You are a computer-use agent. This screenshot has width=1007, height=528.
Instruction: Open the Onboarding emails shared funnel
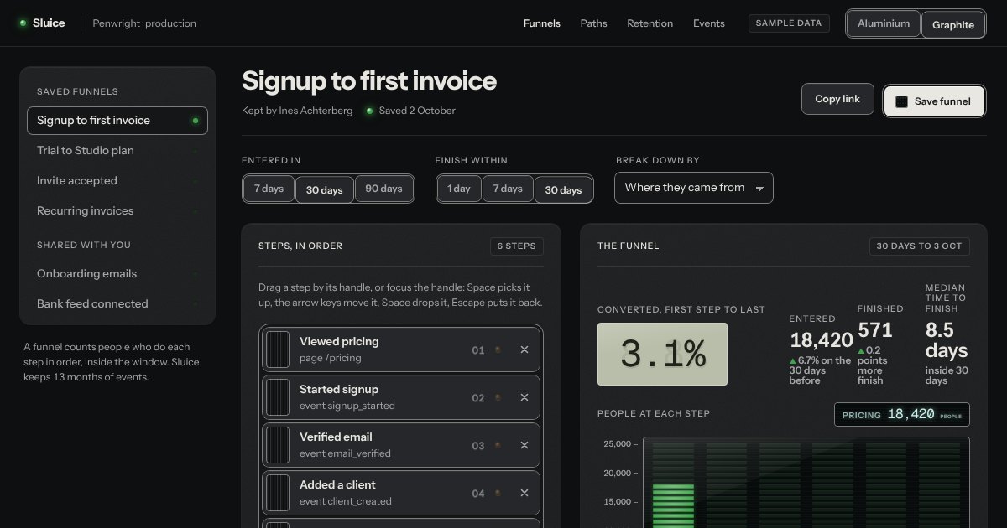[117, 274]
